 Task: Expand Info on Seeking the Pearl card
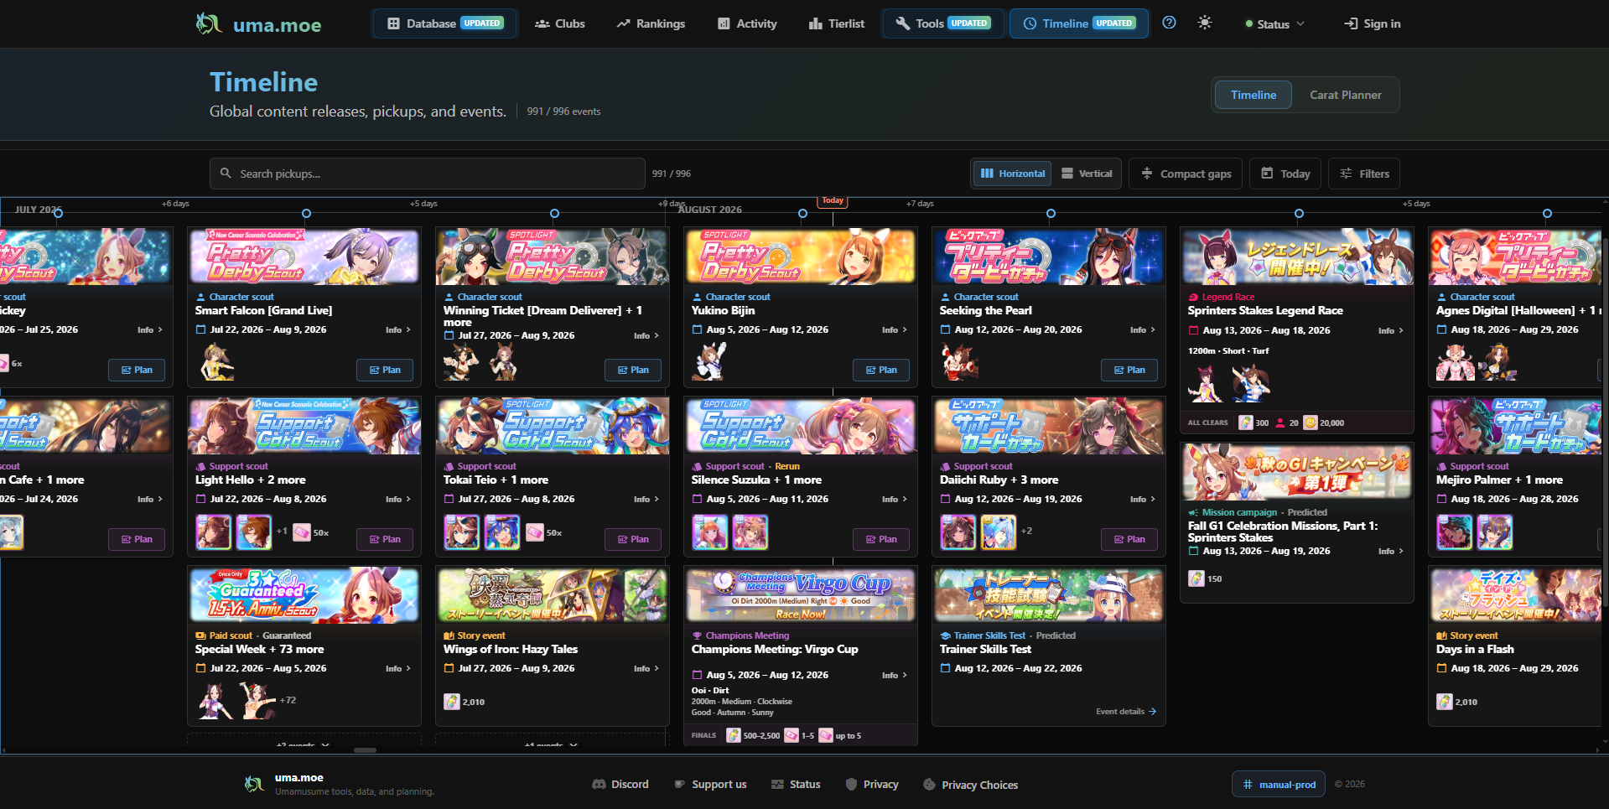pyautogui.click(x=1143, y=329)
